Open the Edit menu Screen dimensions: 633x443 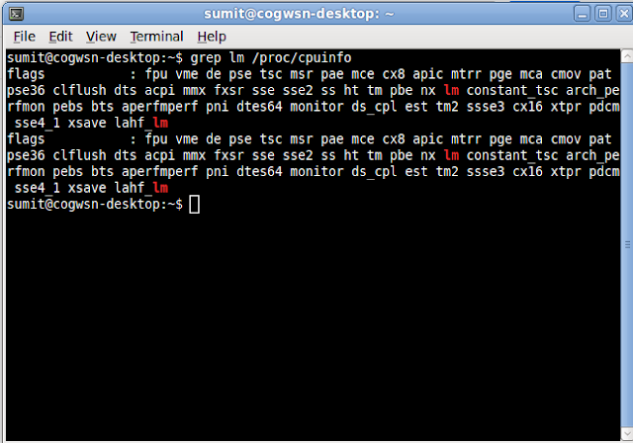pos(60,37)
